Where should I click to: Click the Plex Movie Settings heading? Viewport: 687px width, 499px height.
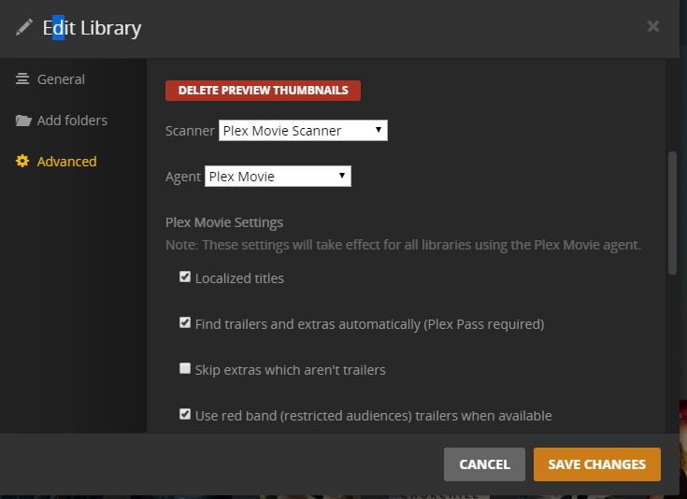click(x=224, y=222)
